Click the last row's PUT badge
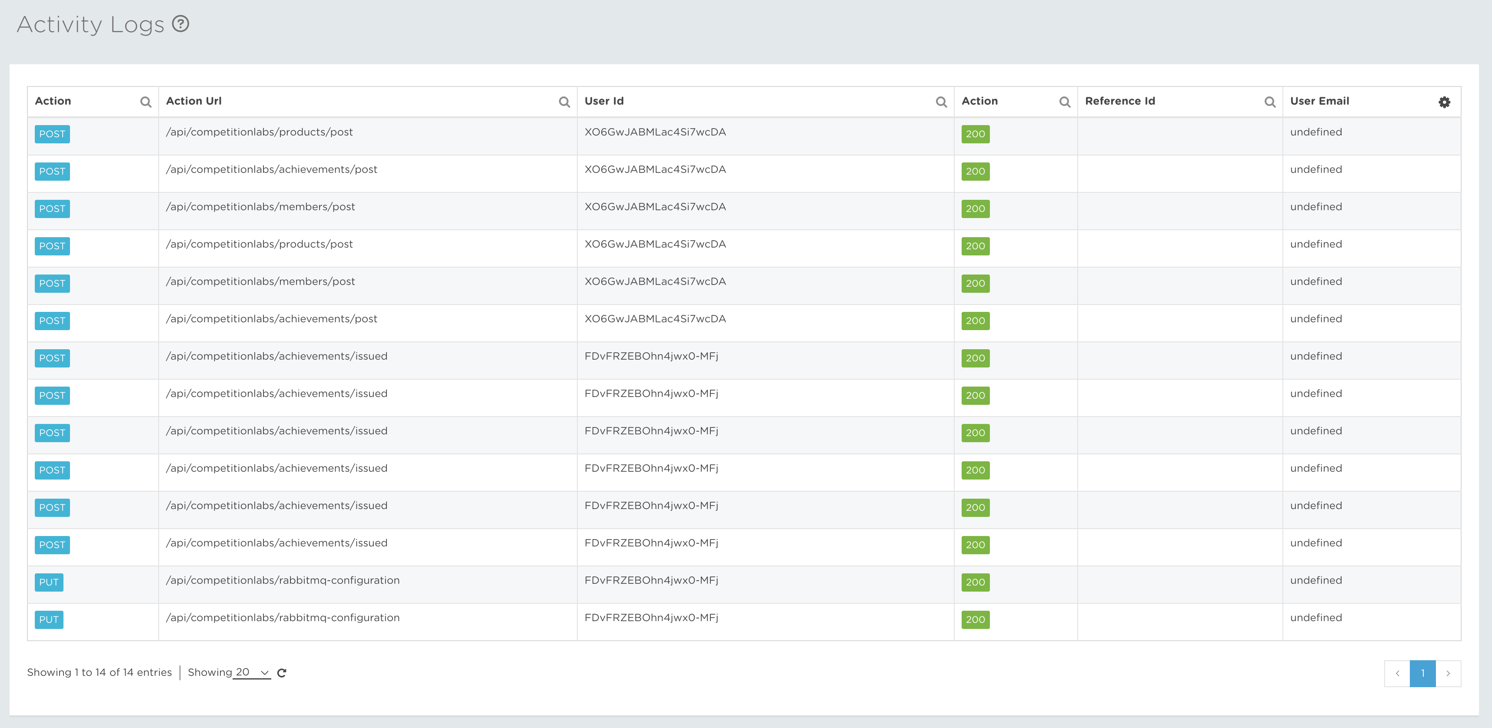The height and width of the screenshot is (728, 1492). (49, 619)
